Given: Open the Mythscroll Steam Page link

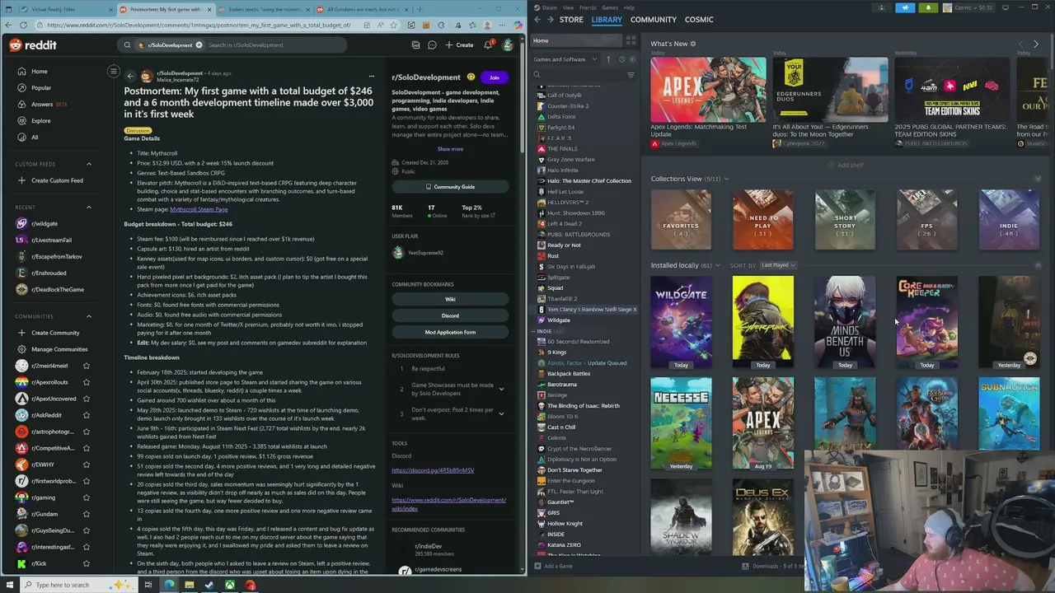Looking at the screenshot, I should (199, 209).
